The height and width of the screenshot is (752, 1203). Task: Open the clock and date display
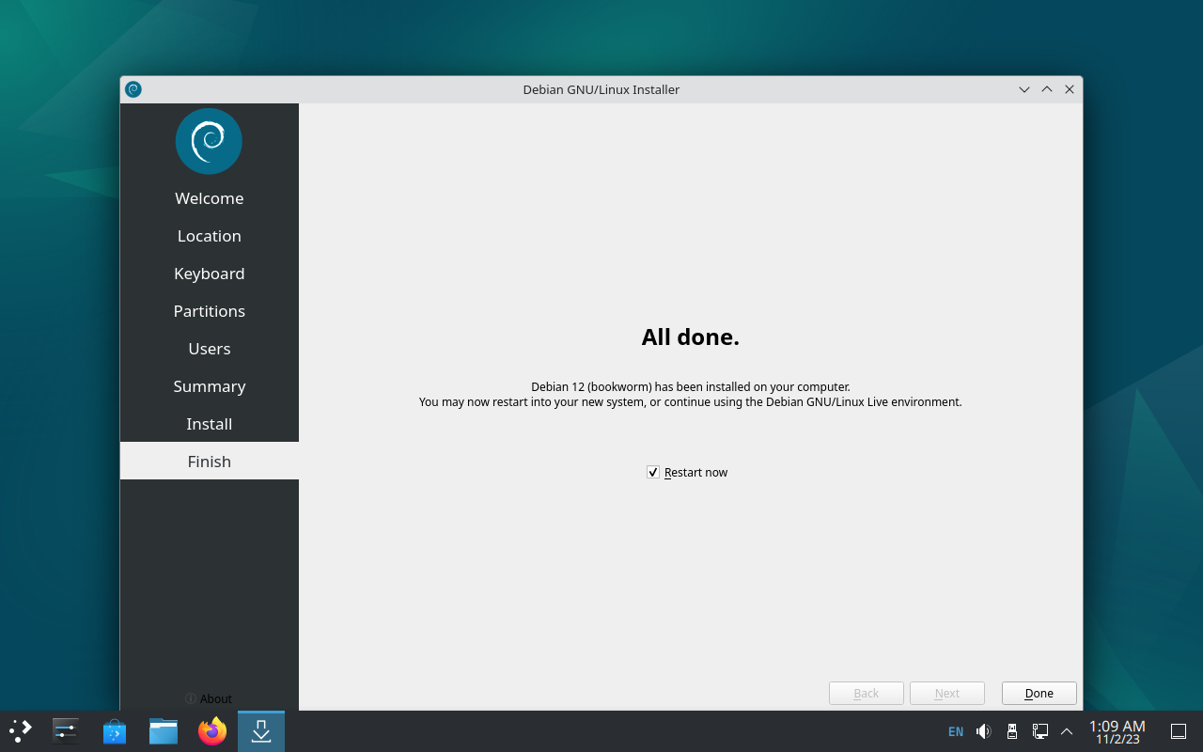tap(1117, 731)
